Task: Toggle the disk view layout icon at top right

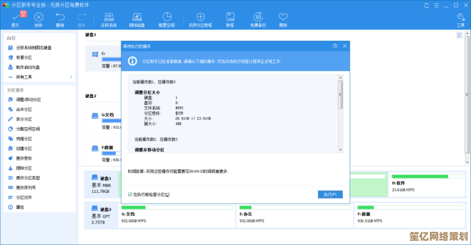Action: click(460, 35)
